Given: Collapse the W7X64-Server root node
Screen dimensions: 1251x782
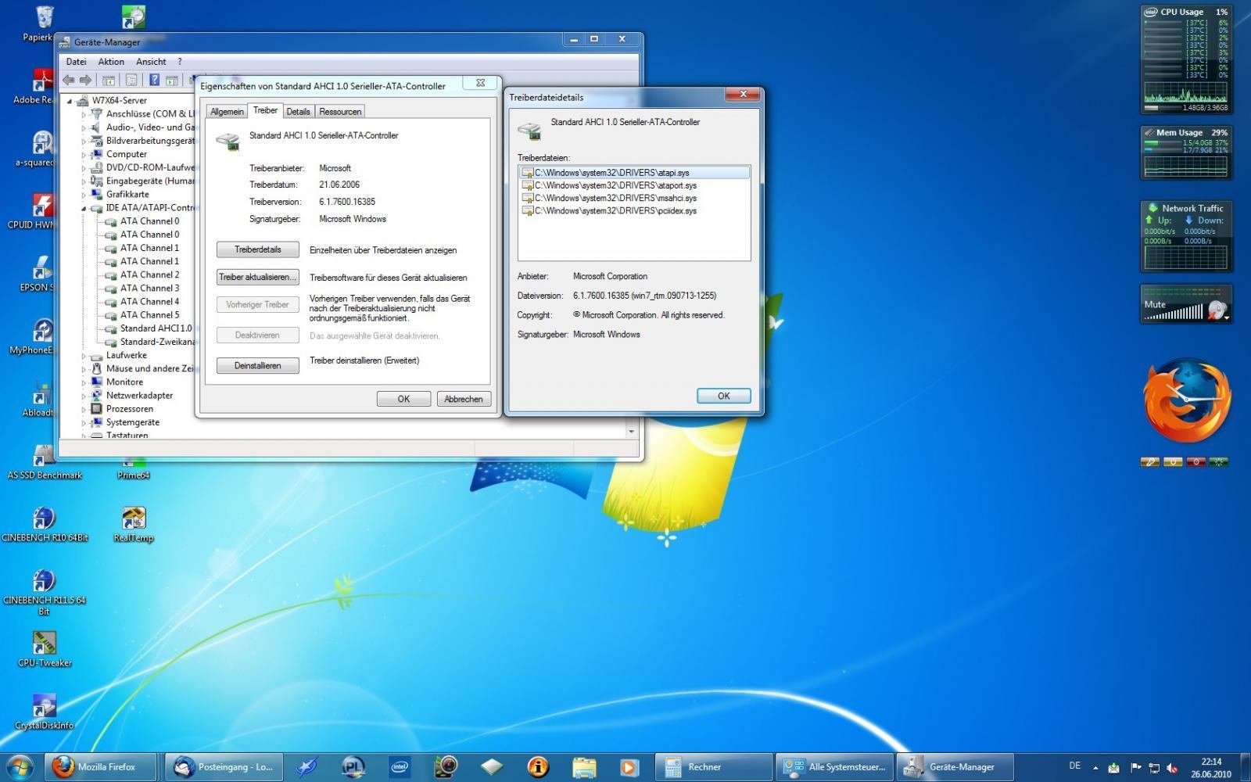Looking at the screenshot, I should pos(70,101).
